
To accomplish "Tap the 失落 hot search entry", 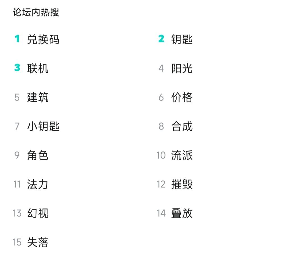I will (38, 242).
